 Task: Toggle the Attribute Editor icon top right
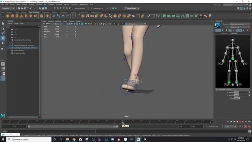244,8
